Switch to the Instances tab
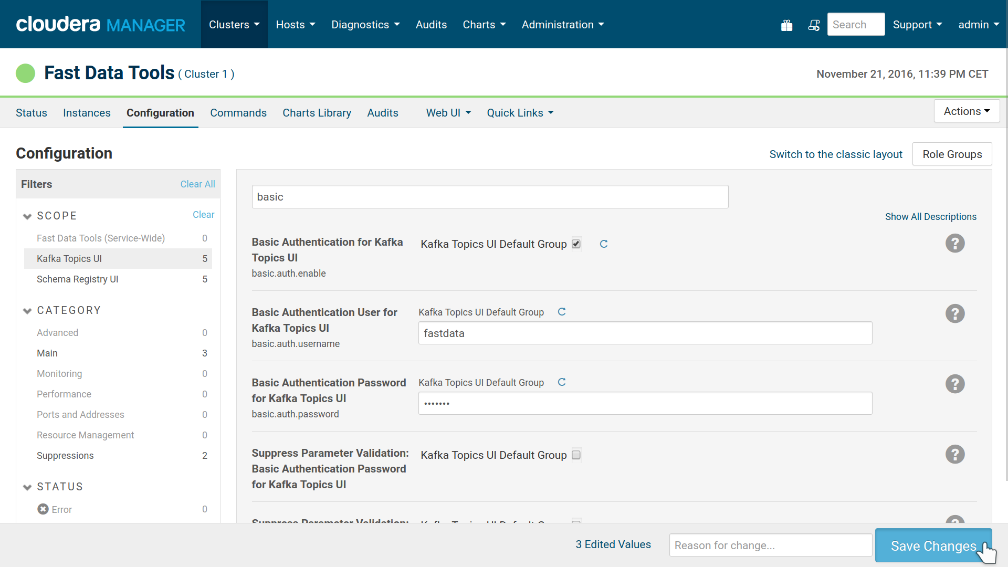The image size is (1008, 567). (87, 113)
